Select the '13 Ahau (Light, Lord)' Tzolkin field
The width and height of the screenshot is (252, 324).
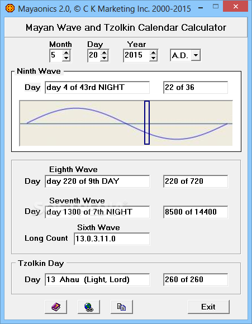97,279
